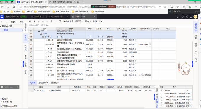
Task: Switch to the 计算程序 tab
Action: [55, 83]
